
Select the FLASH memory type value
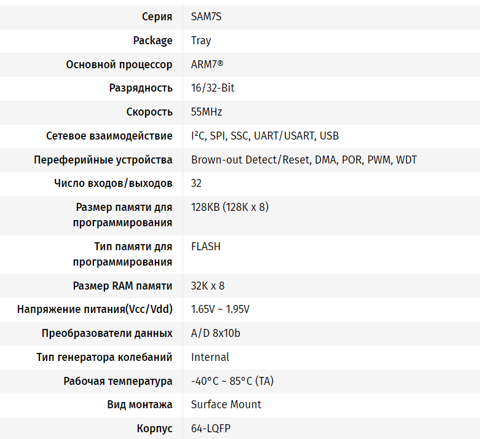tap(206, 247)
